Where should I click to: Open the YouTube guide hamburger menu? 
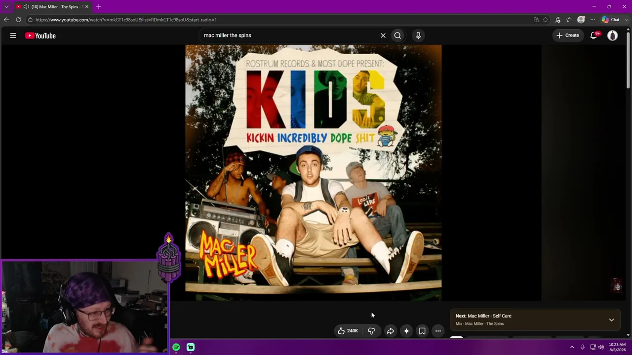point(13,35)
